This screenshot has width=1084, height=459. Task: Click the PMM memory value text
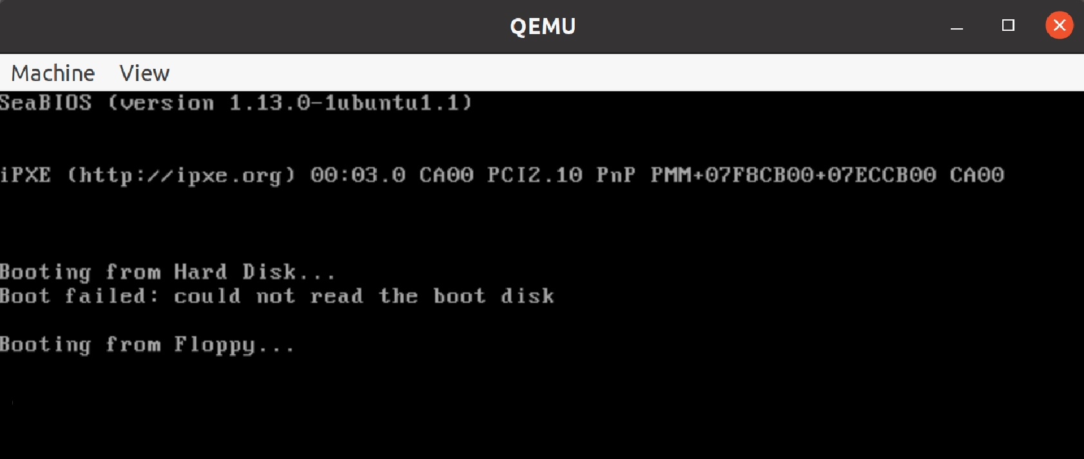tap(794, 174)
